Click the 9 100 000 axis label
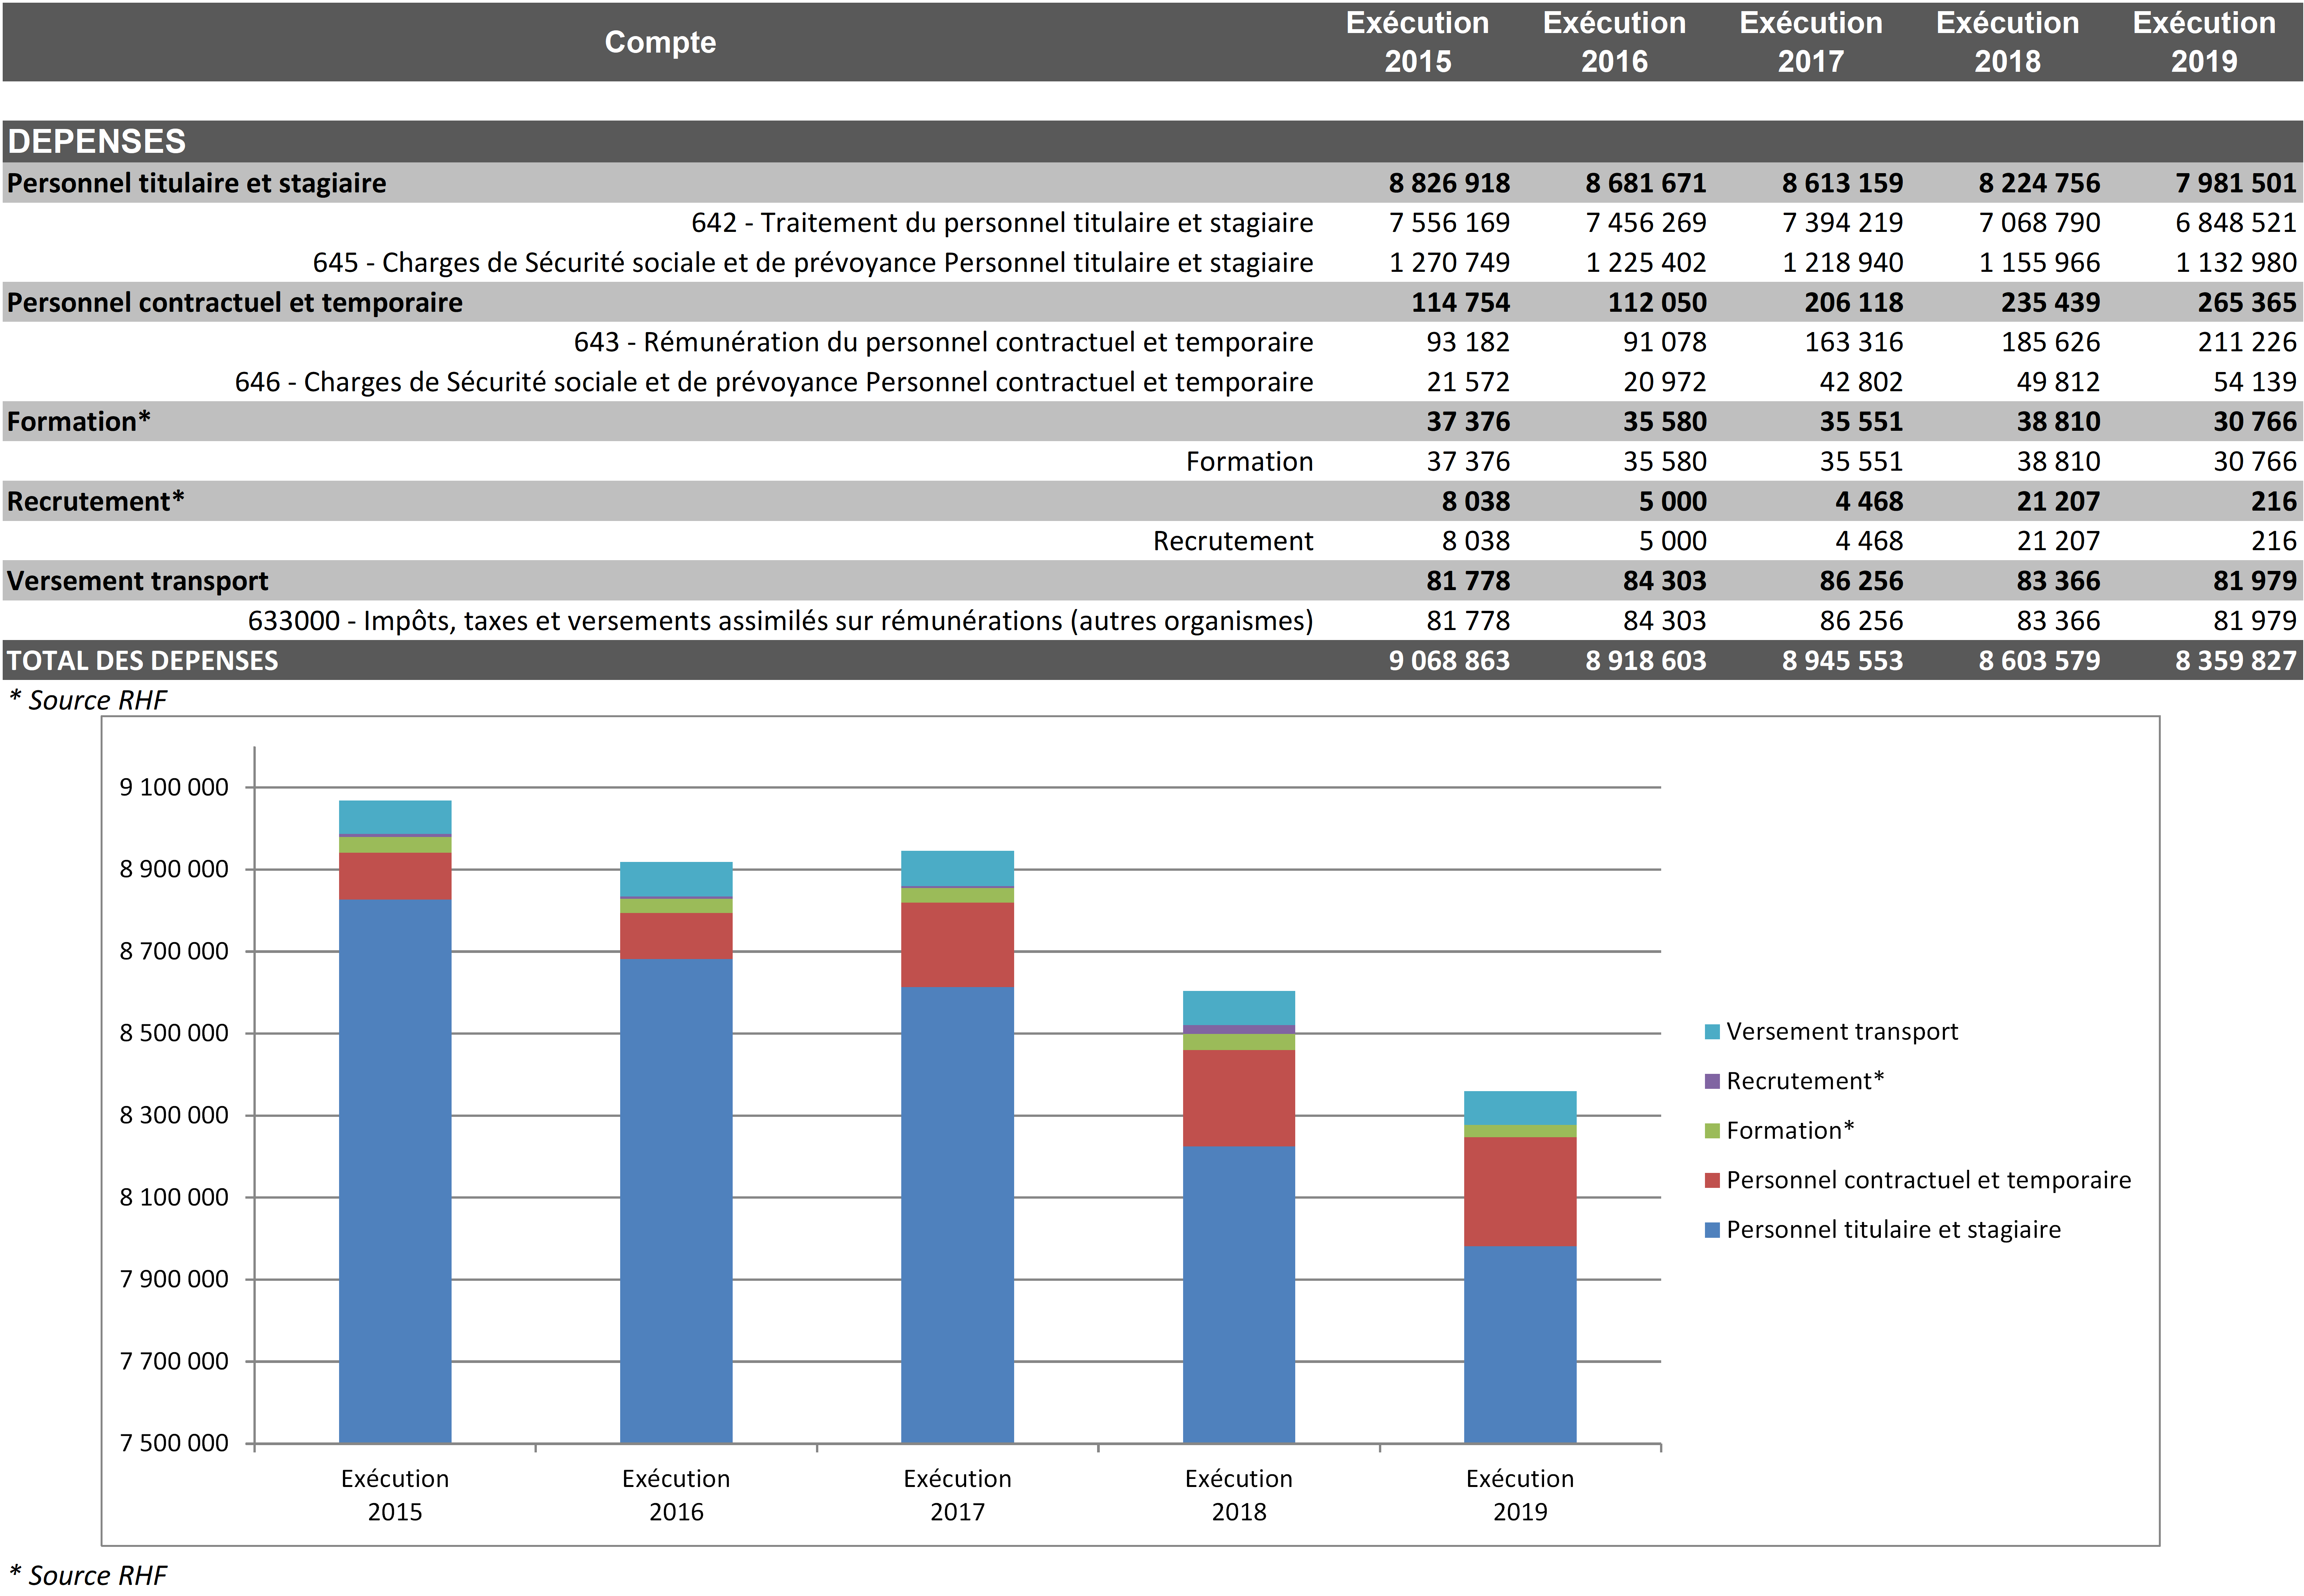Screen dimensions: 2304x1596 [x=174, y=787]
